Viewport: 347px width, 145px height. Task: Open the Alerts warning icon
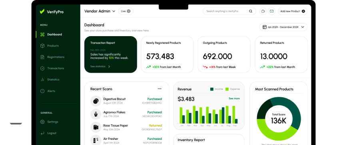tap(42, 91)
